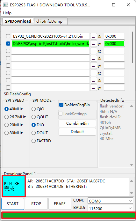The image size is (136, 221).
Task: Open the BAUD rate dropdown showing 115200
Action: [x=110, y=208]
